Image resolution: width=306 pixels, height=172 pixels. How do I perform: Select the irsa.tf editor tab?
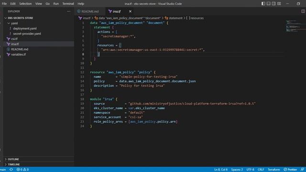pyautogui.click(x=117, y=11)
